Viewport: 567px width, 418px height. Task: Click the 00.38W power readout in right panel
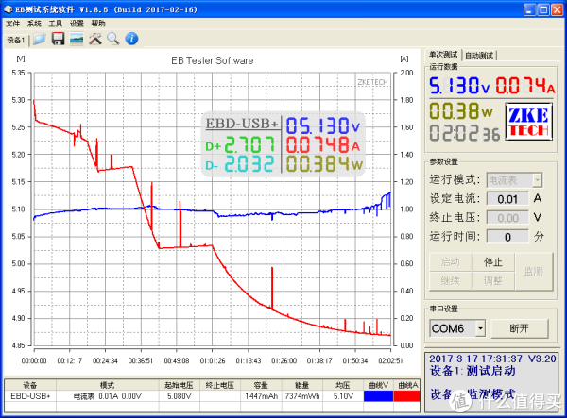461,110
